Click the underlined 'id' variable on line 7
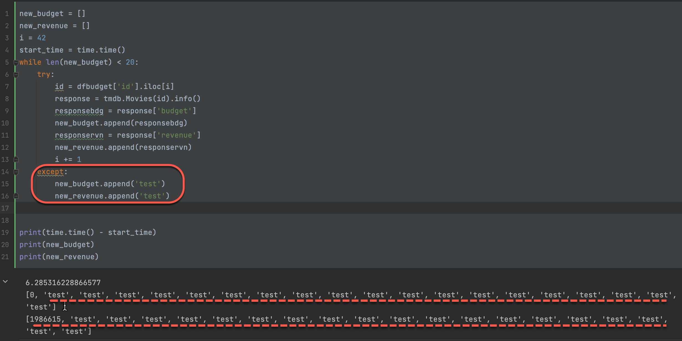This screenshot has height=341, width=682. click(x=59, y=86)
